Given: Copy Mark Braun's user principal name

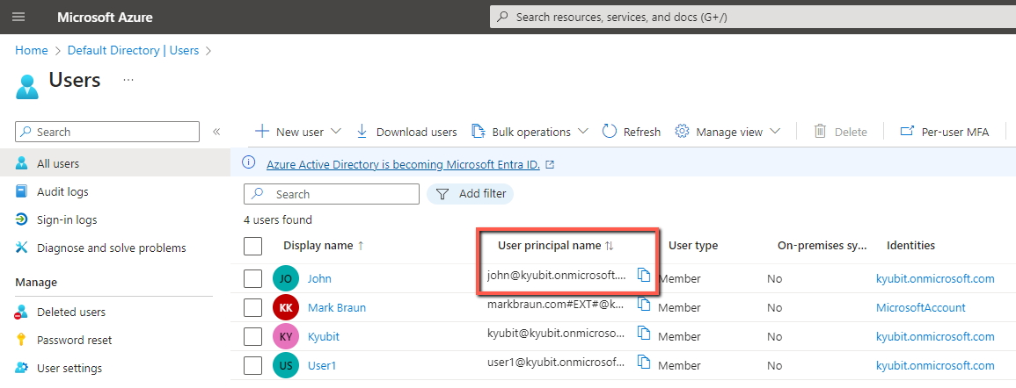Looking at the screenshot, I should pos(643,304).
